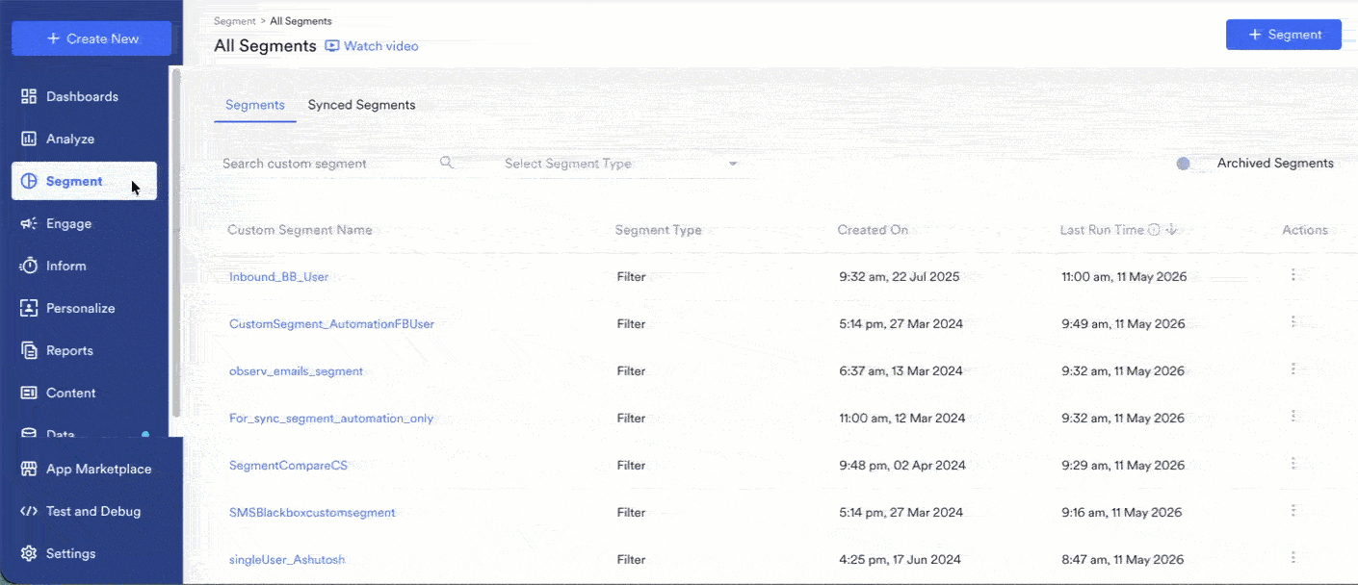Open actions menu for Inbound_BB_User

(1293, 275)
